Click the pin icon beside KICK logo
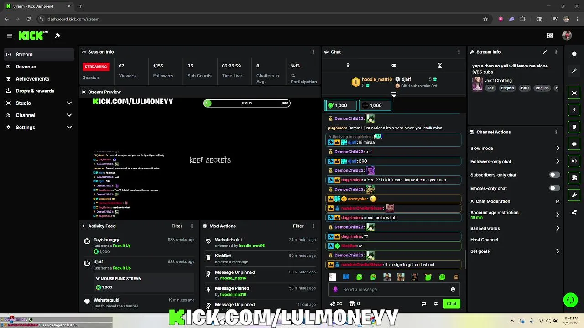Viewport: 584px width, 328px height. tap(57, 36)
